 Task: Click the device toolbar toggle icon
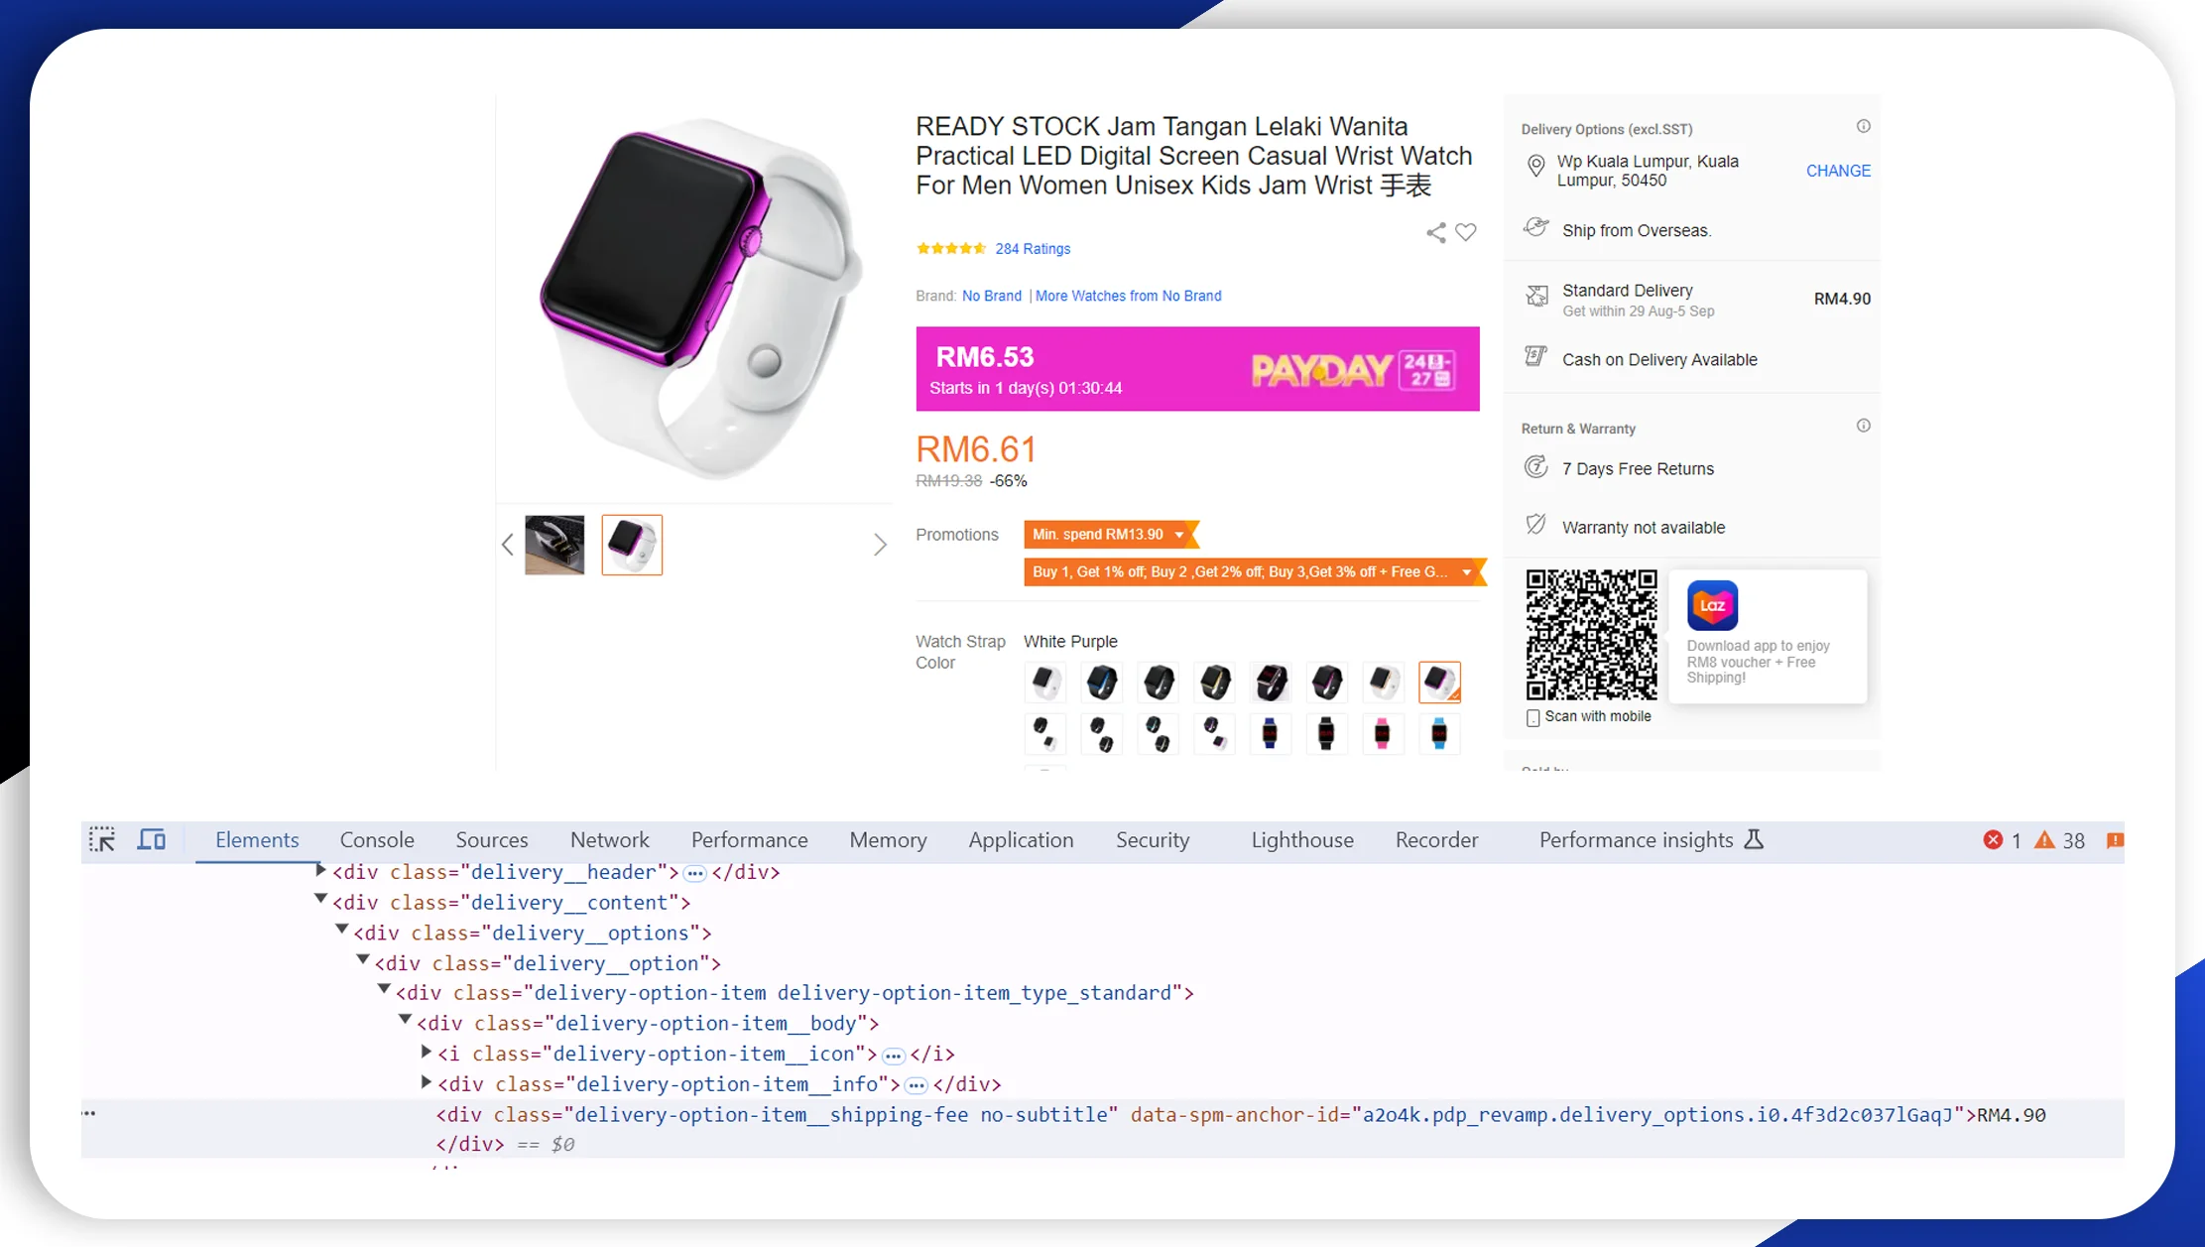(x=152, y=839)
